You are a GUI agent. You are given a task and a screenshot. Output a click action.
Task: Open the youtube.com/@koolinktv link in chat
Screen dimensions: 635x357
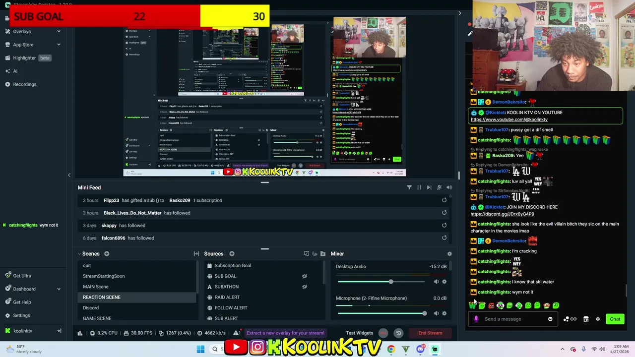click(509, 119)
